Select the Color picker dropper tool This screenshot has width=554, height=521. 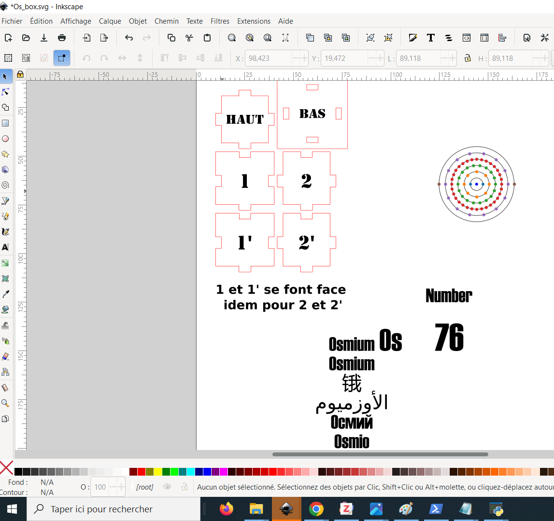(5, 294)
